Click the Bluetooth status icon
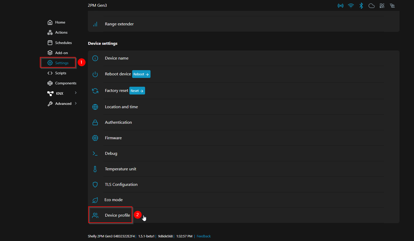The image size is (414, 241). (361, 6)
